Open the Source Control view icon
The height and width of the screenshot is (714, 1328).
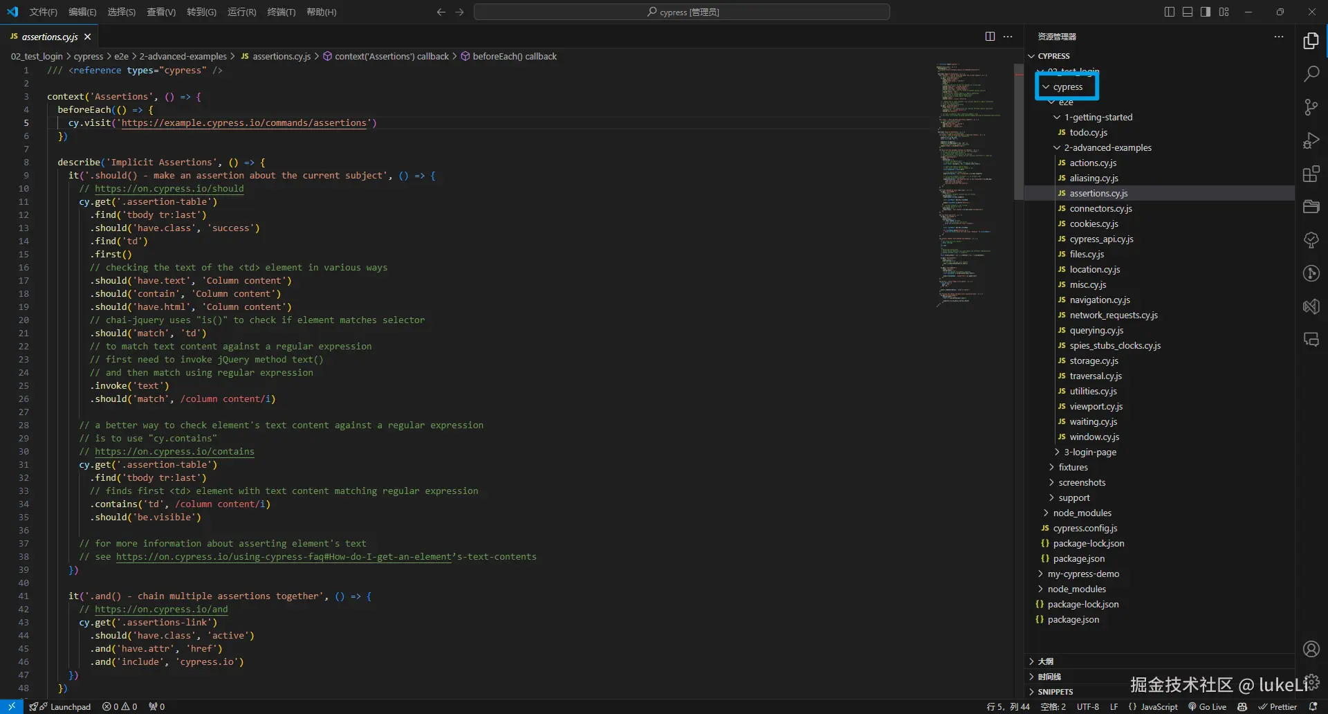pos(1311,107)
